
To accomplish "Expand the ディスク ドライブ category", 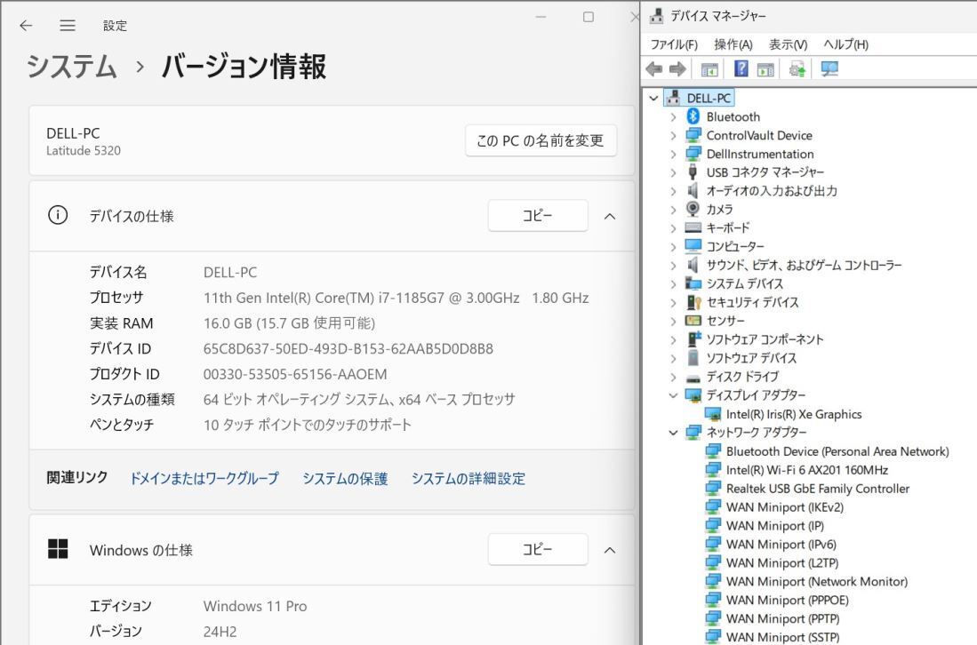I will coord(674,376).
